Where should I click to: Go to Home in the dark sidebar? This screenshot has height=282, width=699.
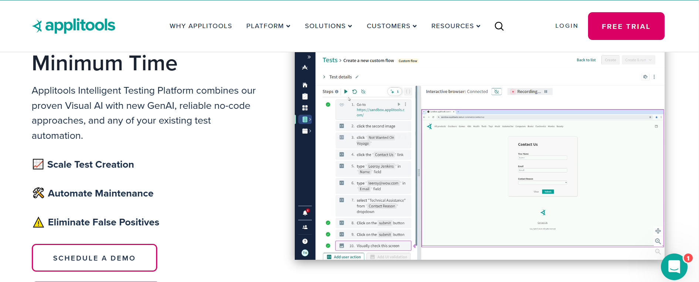[x=305, y=85]
